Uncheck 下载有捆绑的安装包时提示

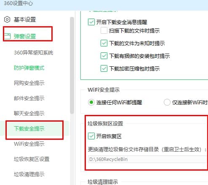click(x=104, y=56)
